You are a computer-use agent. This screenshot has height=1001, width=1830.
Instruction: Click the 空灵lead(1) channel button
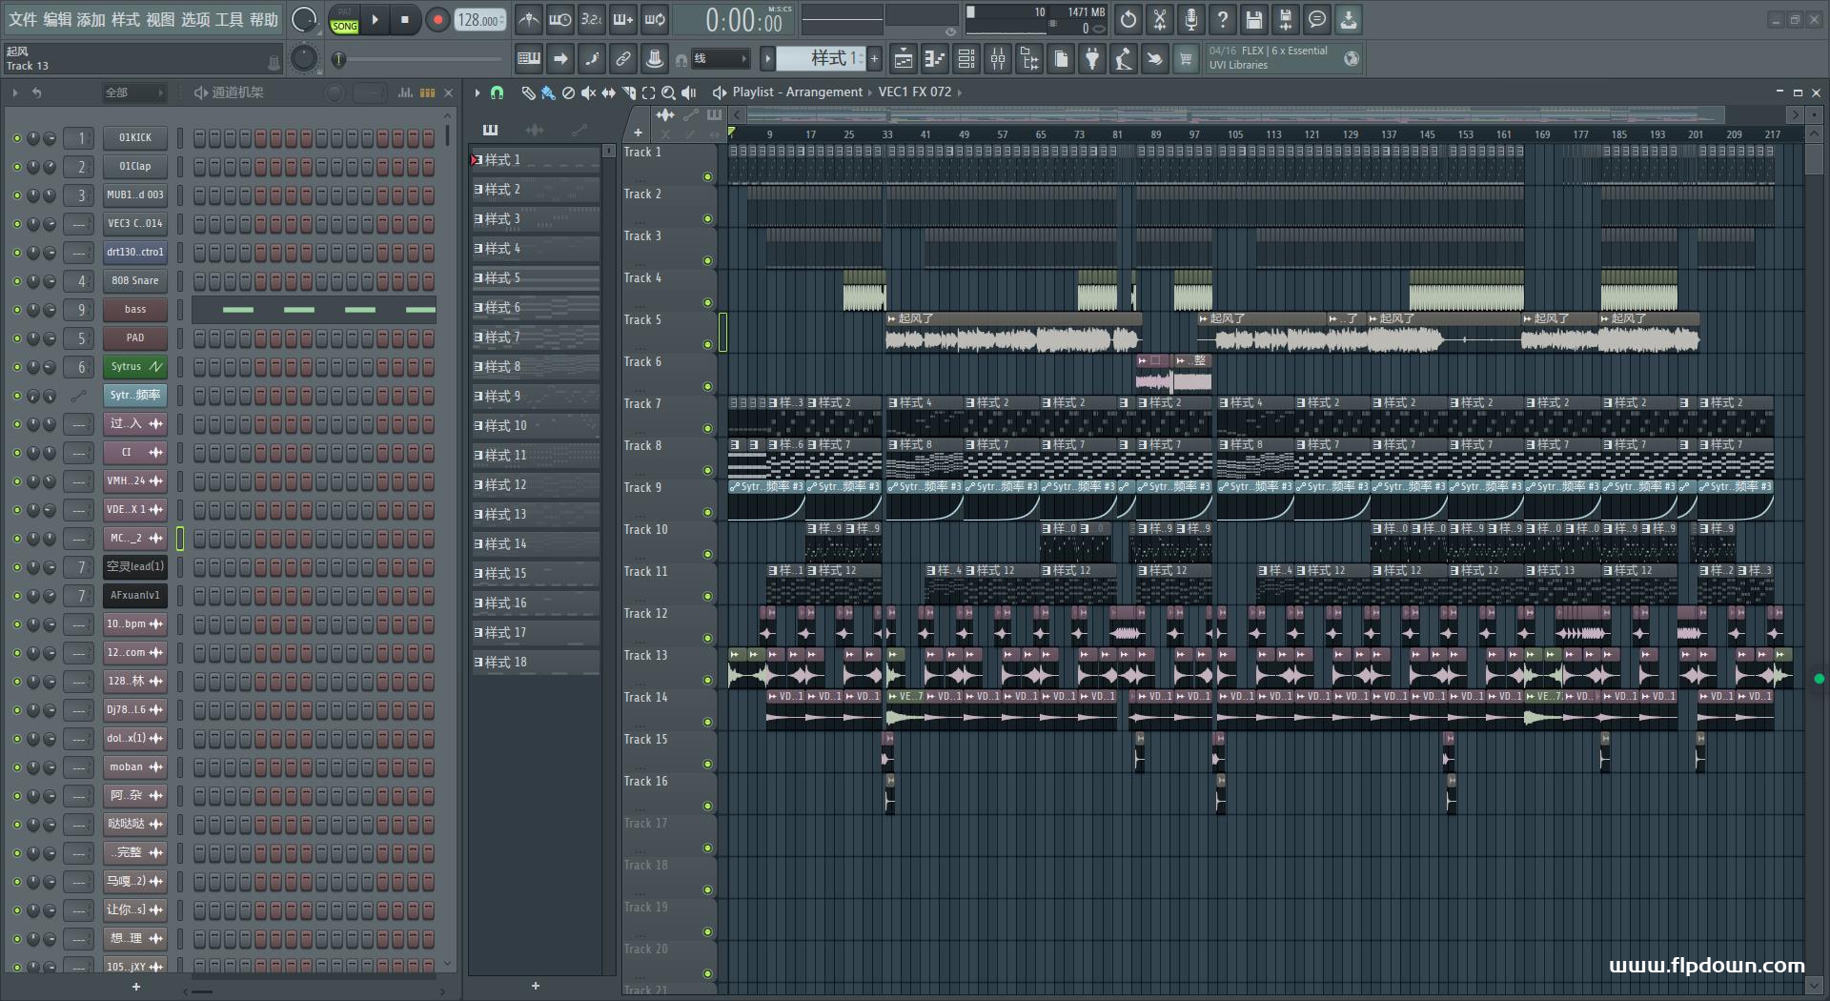pos(135,567)
